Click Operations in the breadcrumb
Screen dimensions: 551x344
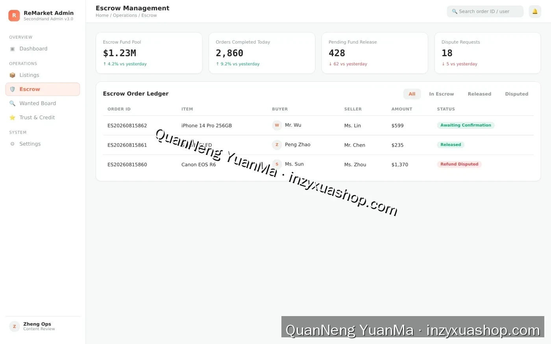point(125,15)
